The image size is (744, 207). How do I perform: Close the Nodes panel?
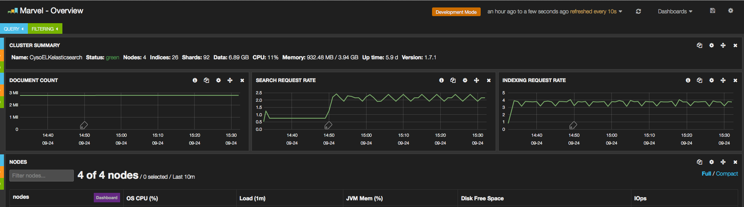735,162
